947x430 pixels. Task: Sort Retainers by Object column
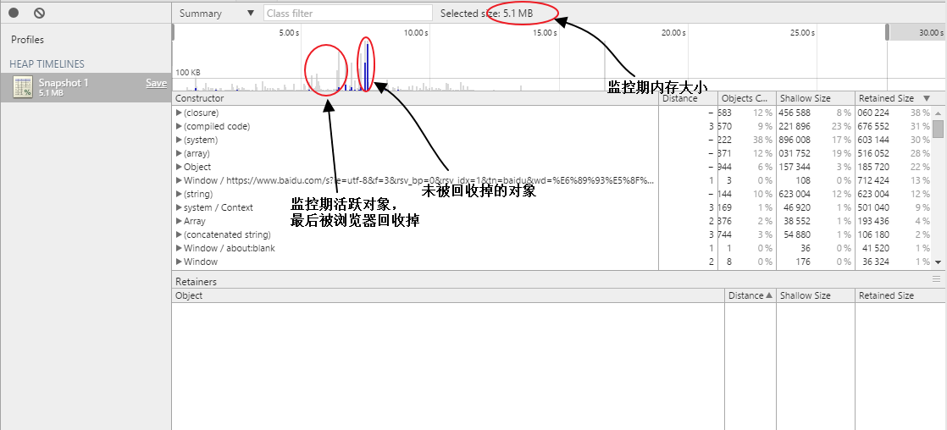point(448,296)
